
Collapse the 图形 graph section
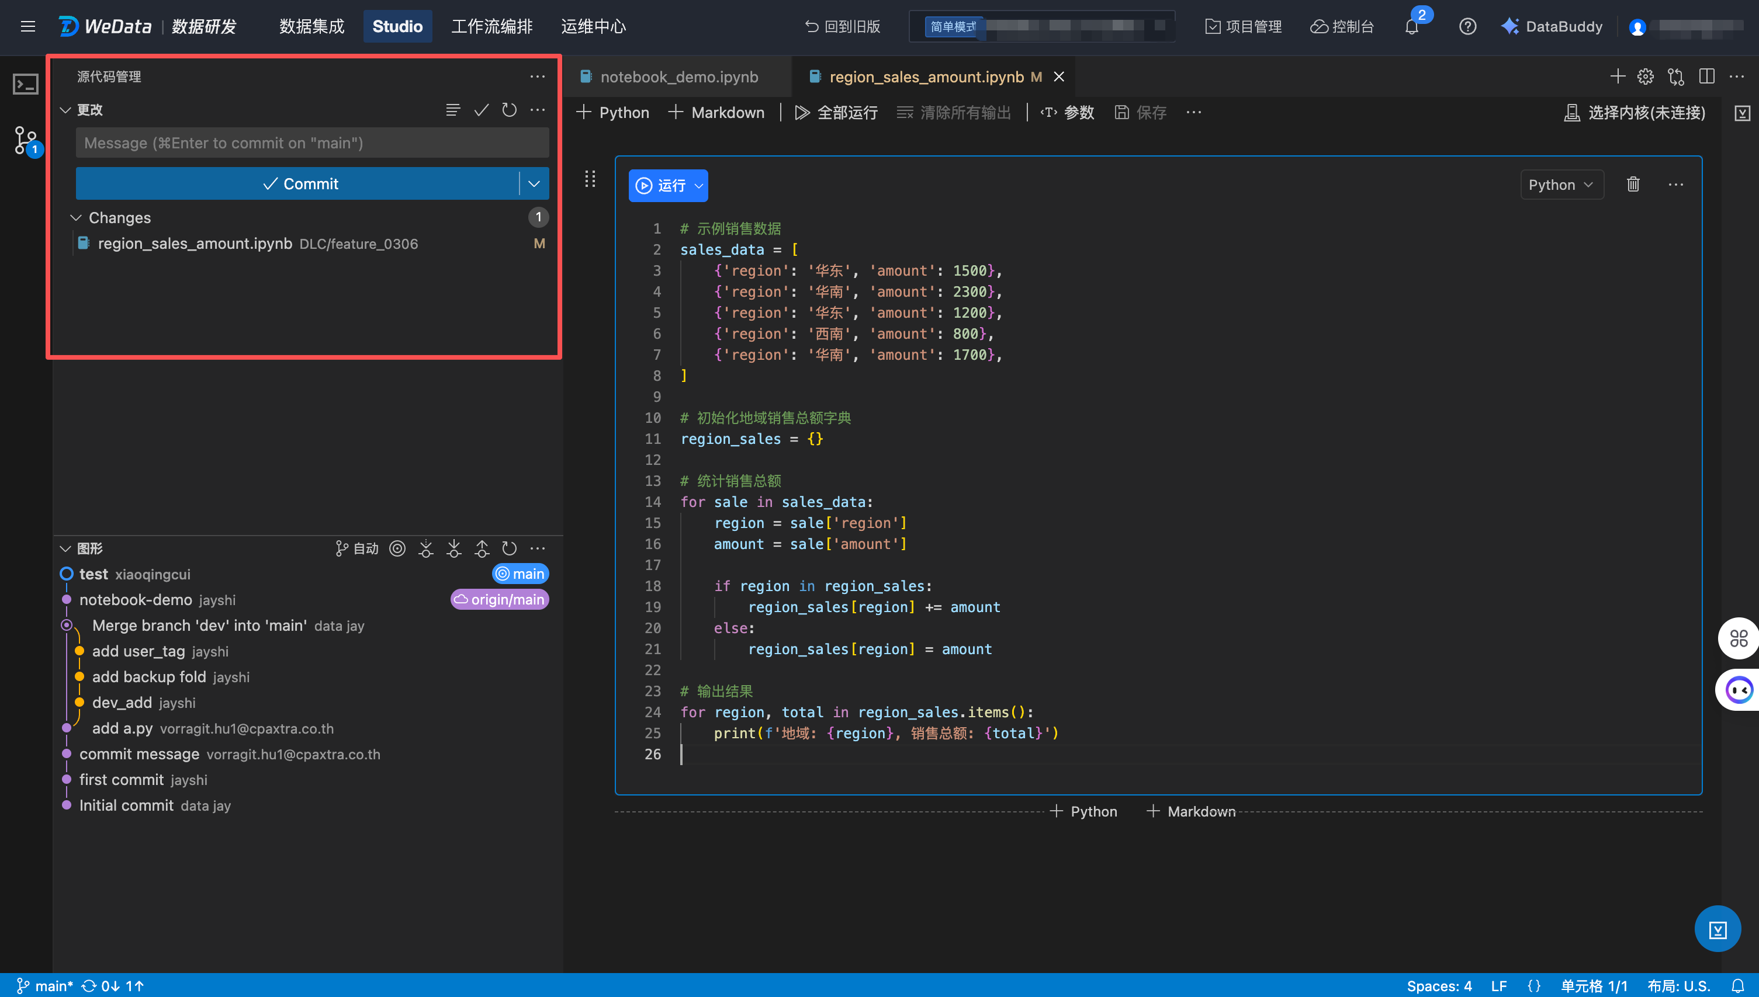point(65,548)
